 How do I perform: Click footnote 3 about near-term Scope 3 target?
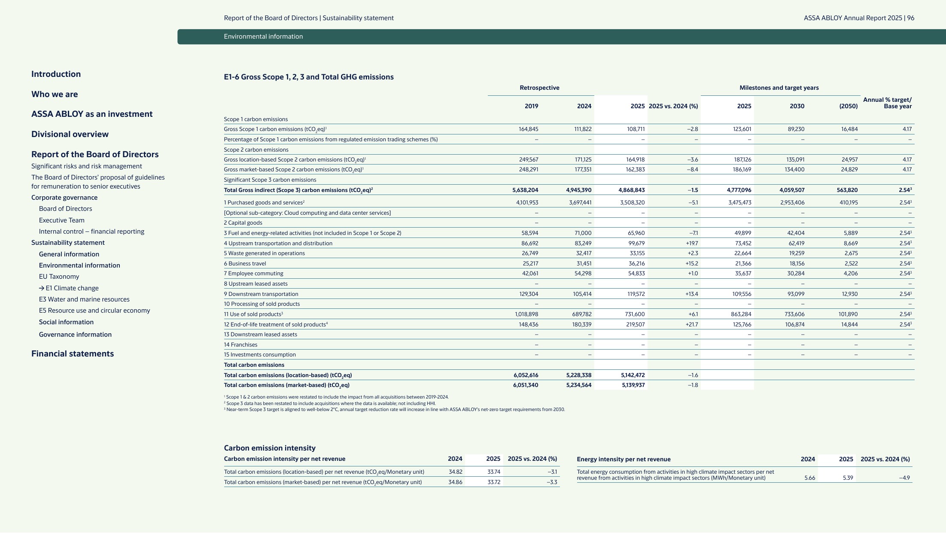394,409
